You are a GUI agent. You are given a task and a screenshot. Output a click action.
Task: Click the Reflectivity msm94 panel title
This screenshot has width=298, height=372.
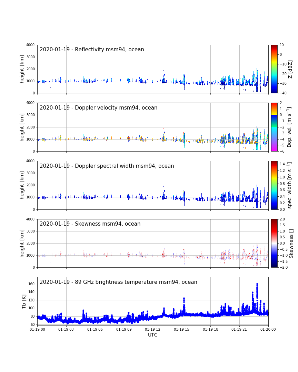pos(92,50)
